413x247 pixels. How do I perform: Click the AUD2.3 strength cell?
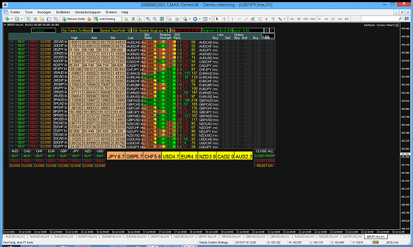pos(244,157)
